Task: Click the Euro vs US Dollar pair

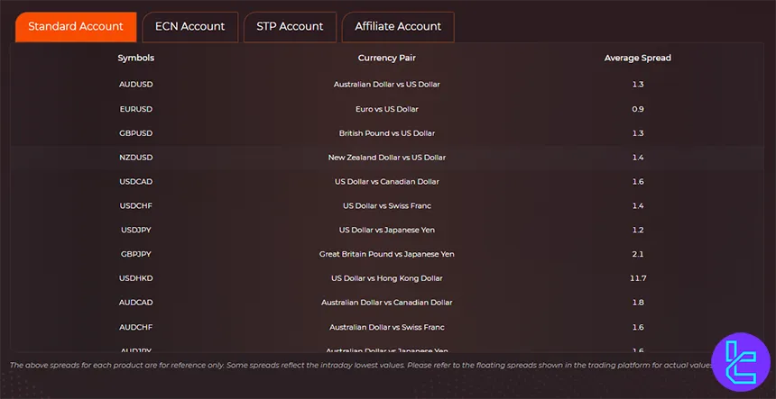Action: pos(386,109)
